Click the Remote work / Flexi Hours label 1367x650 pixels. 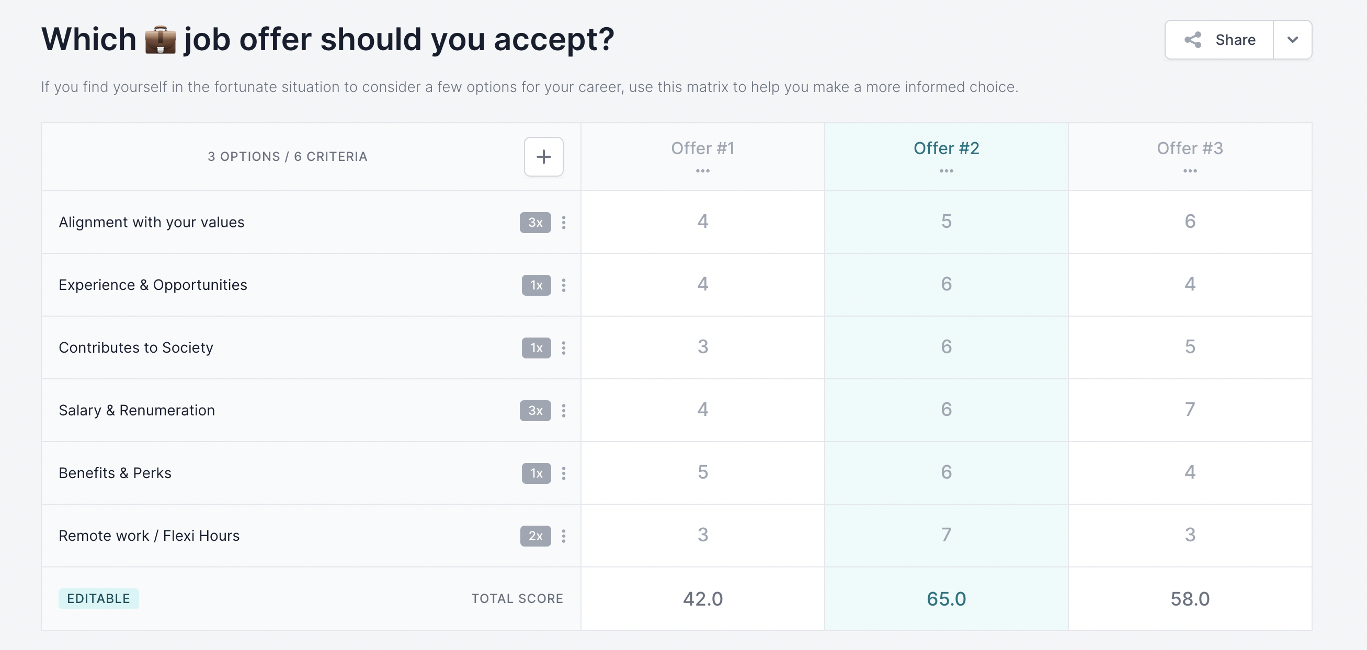[x=149, y=536]
